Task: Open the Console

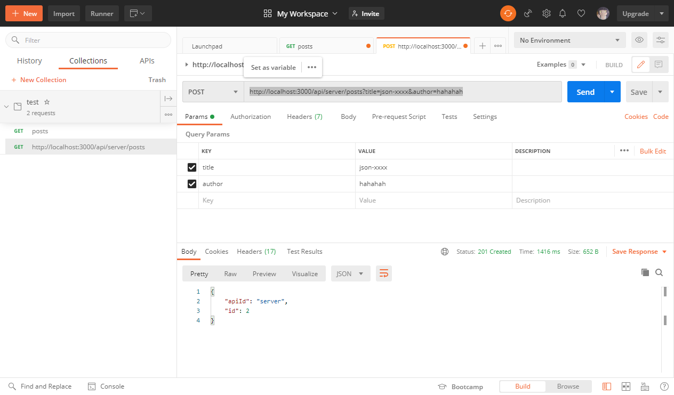Action: point(106,386)
